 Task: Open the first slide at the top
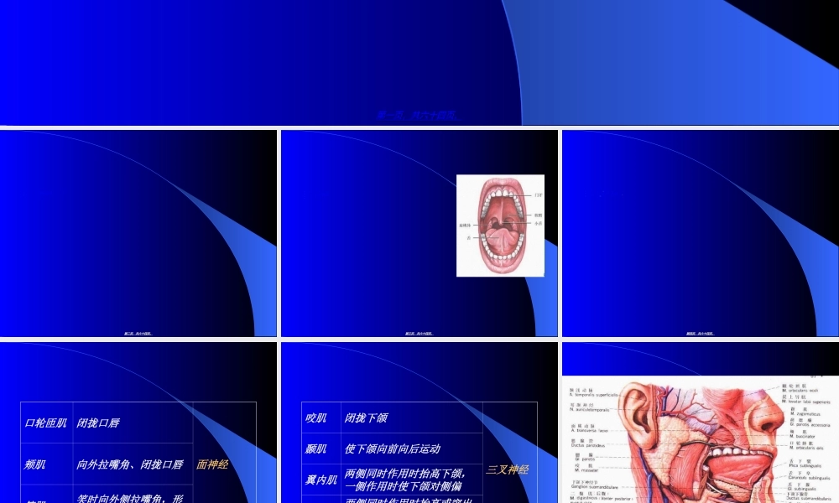[x=419, y=63]
